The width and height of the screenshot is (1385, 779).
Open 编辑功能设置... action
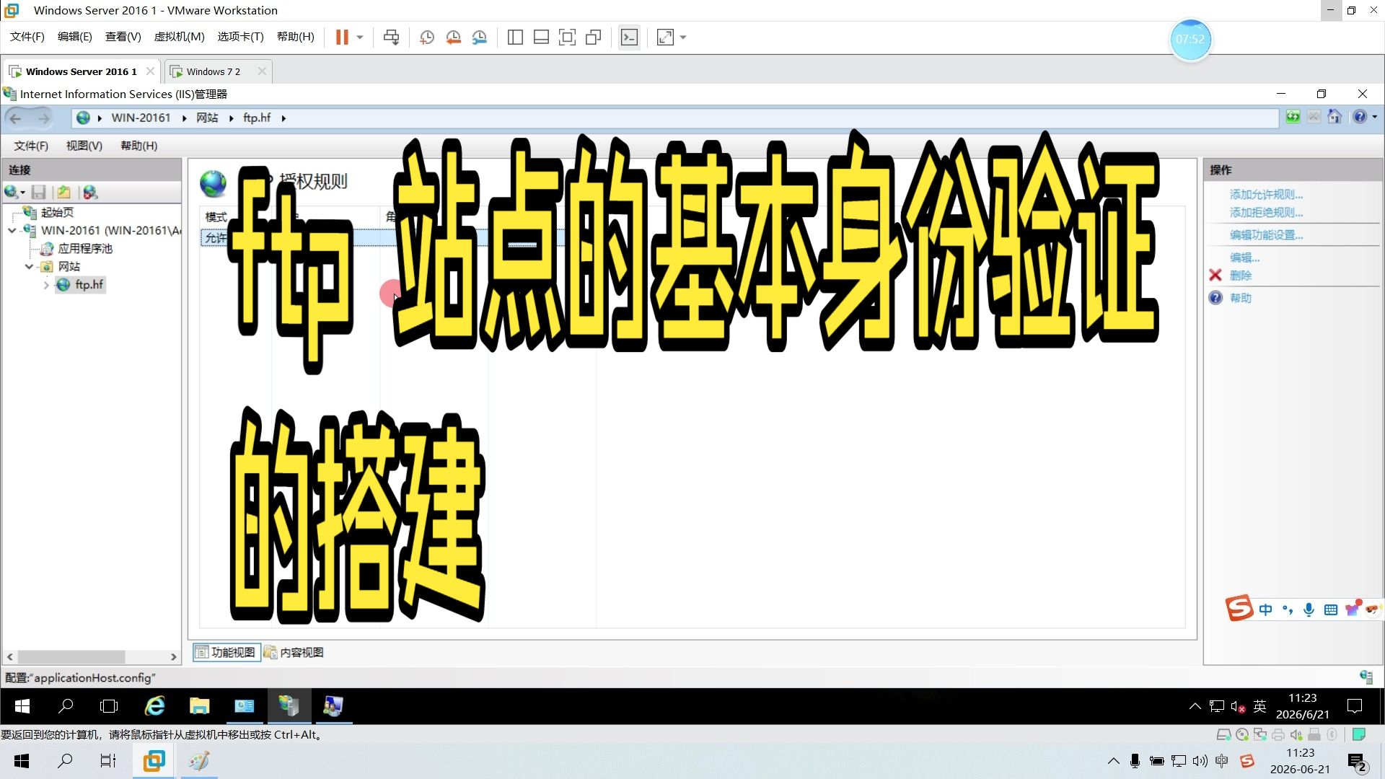1266,234
